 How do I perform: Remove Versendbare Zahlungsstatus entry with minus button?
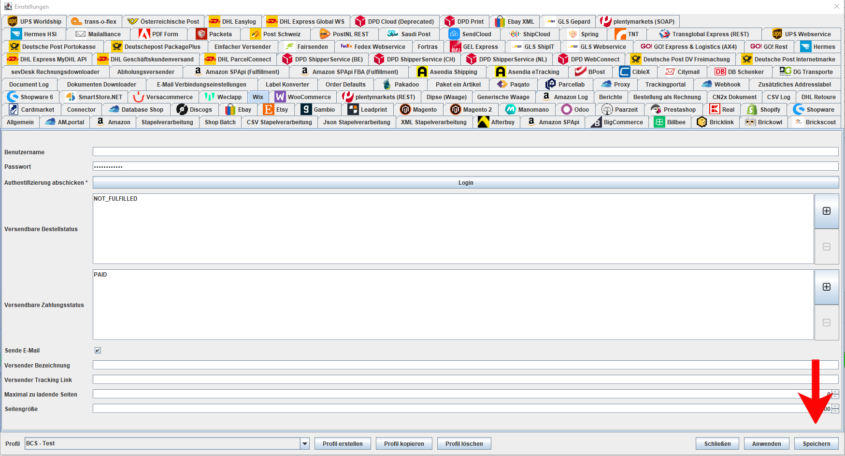click(827, 323)
